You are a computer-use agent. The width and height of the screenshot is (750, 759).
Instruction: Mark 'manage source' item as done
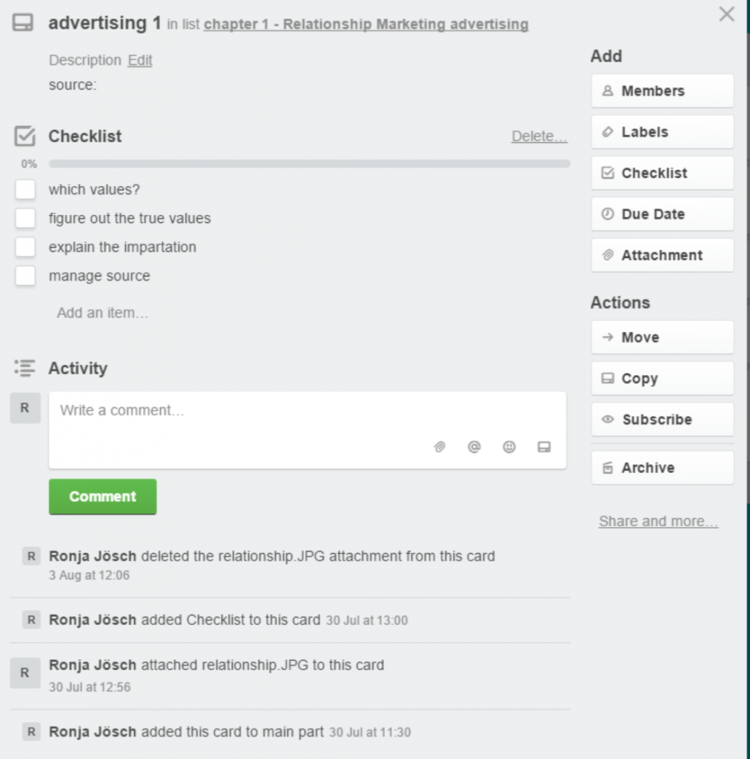tap(26, 276)
